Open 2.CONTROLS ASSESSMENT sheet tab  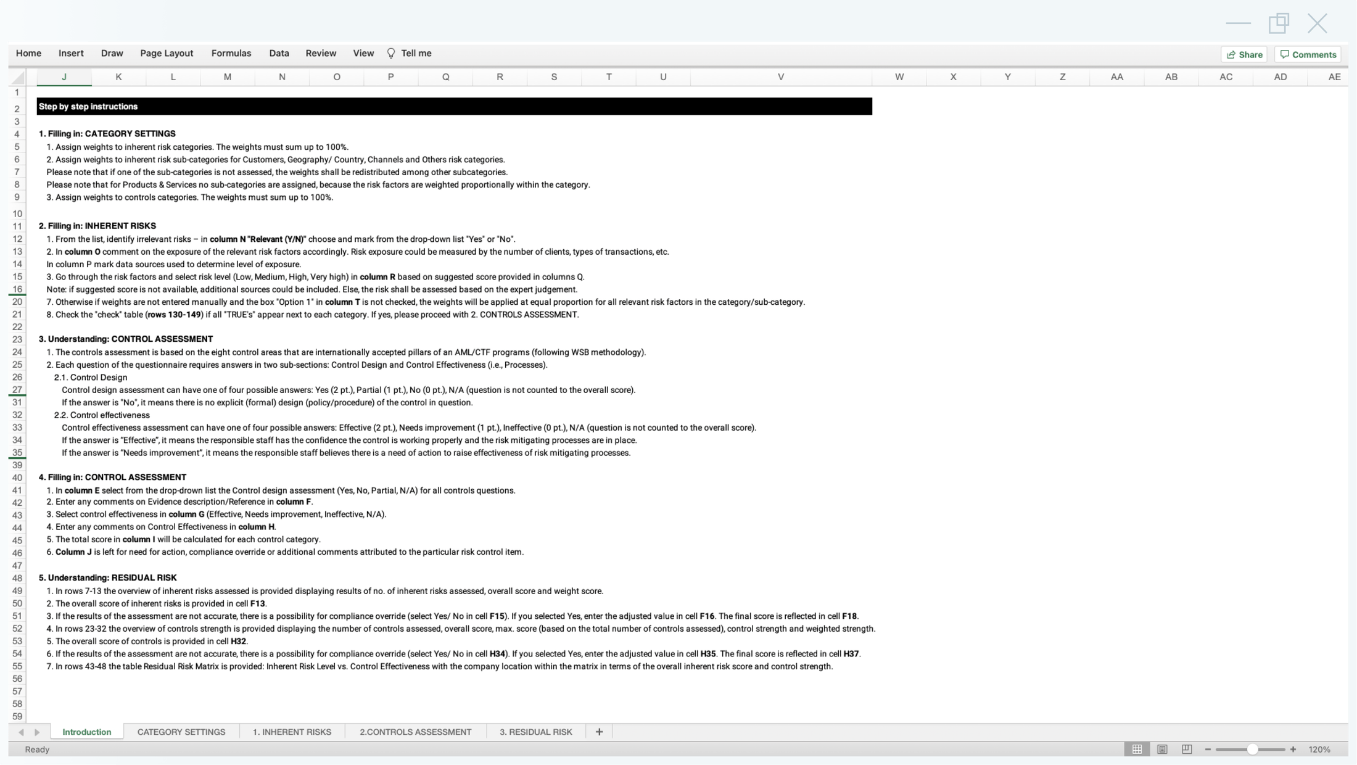coord(416,732)
